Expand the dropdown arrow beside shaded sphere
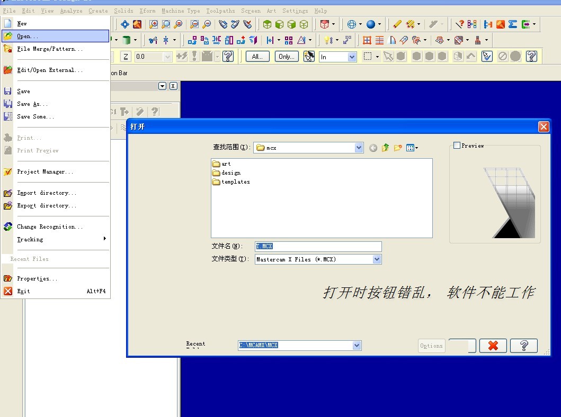This screenshot has height=417, width=561. click(380, 24)
